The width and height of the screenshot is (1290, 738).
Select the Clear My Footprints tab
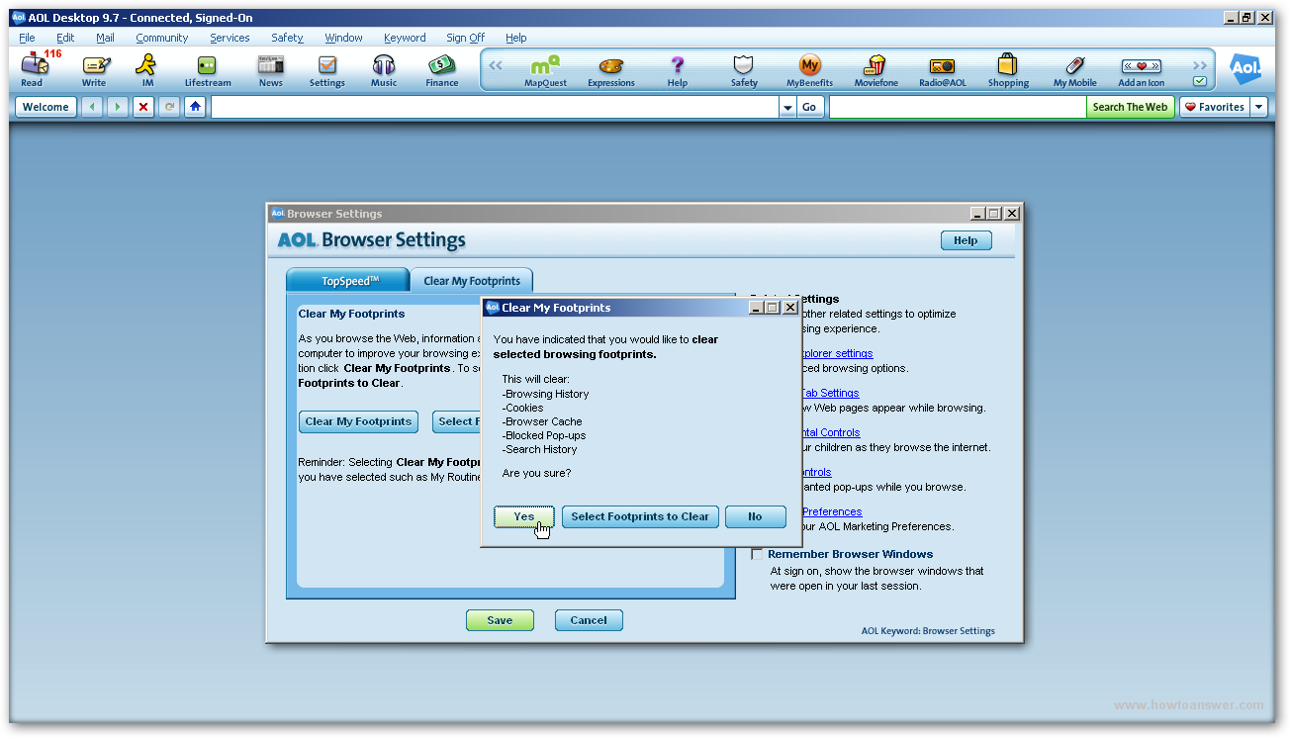click(472, 281)
